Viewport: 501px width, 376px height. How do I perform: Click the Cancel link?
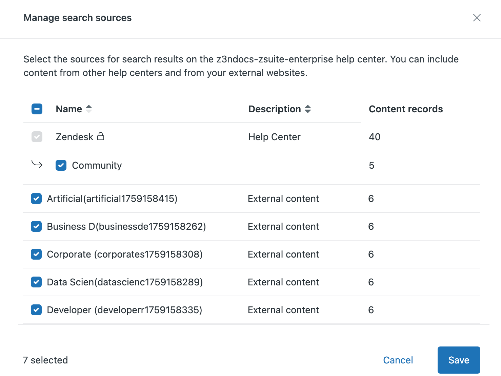click(398, 360)
